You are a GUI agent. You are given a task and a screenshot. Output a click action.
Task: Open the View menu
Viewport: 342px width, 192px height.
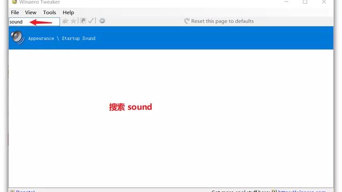[30, 13]
